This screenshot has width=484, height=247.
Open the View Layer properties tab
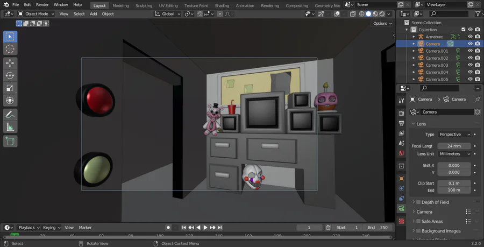point(401,133)
